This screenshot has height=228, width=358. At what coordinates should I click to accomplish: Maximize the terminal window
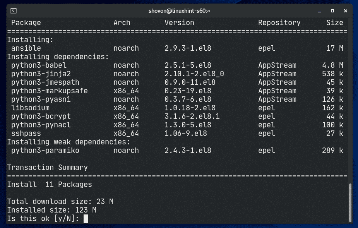[x=332, y=11]
